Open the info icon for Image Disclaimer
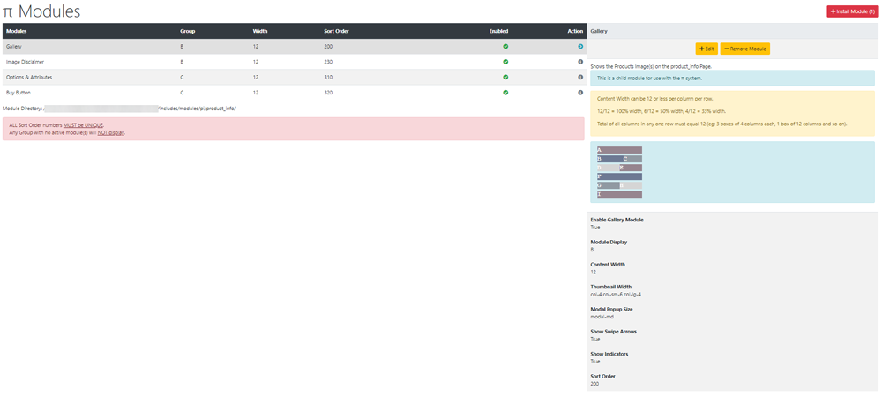882x397 pixels. point(580,61)
